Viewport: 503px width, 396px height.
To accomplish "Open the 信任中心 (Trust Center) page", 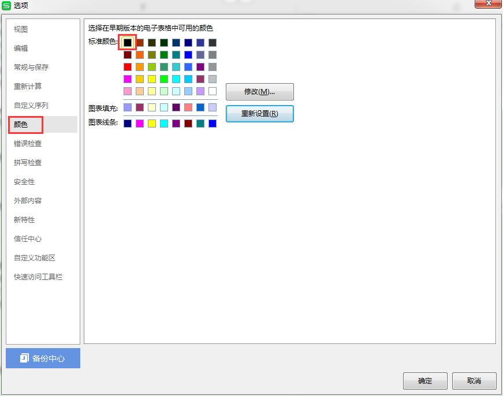I will pyautogui.click(x=28, y=239).
